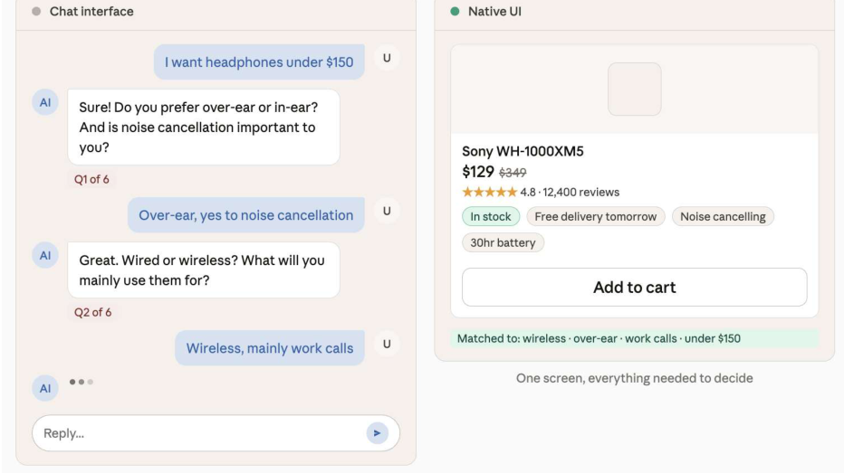Click the Reply... text input field

[216, 432]
